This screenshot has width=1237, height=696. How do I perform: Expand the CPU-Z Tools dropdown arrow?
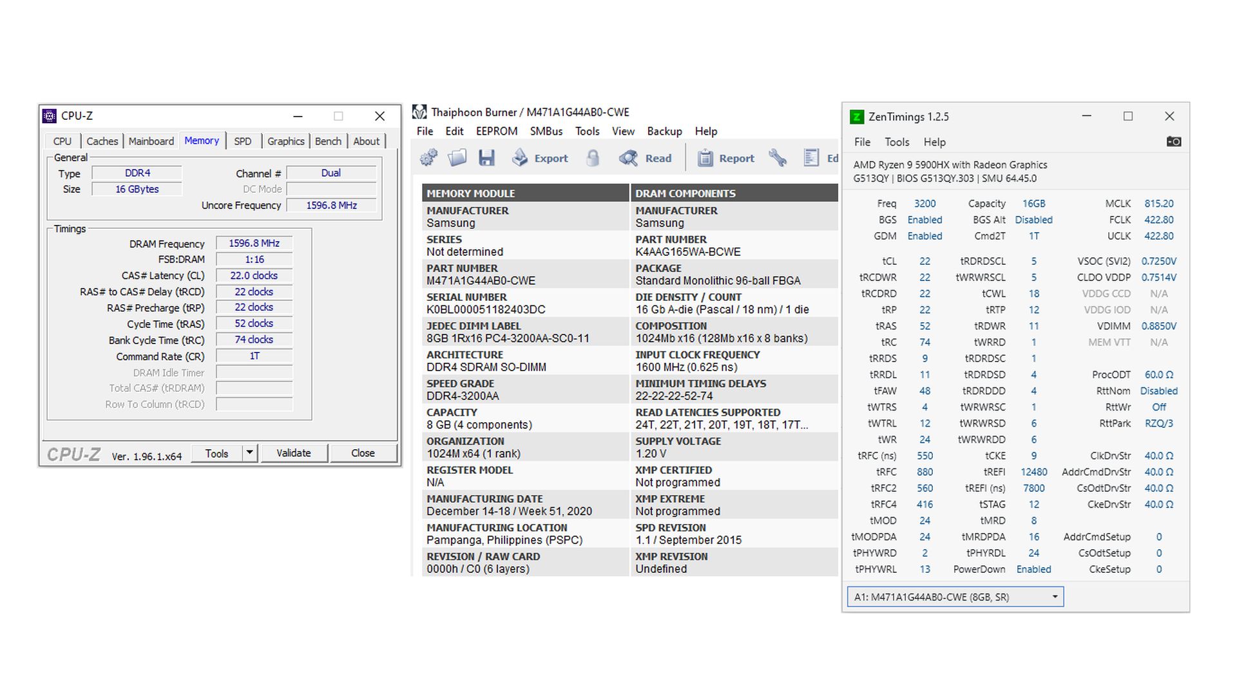pyautogui.click(x=250, y=453)
